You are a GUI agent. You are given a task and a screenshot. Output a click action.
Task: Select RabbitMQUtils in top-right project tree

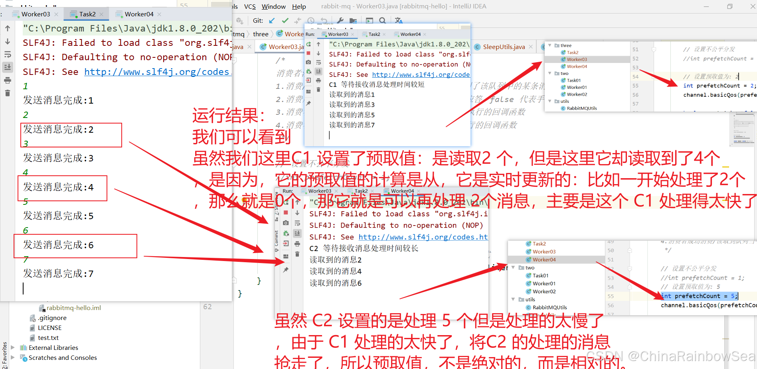(582, 108)
